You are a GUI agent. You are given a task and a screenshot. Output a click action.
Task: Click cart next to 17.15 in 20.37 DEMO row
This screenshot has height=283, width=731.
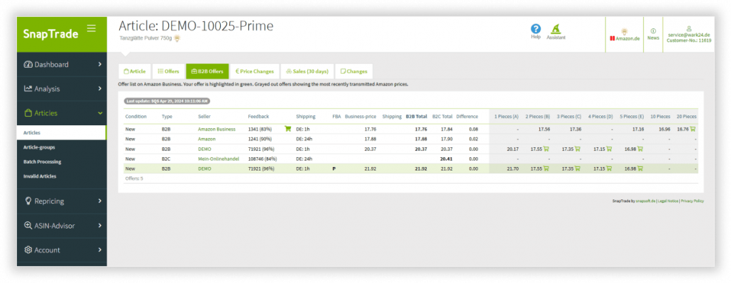point(608,149)
